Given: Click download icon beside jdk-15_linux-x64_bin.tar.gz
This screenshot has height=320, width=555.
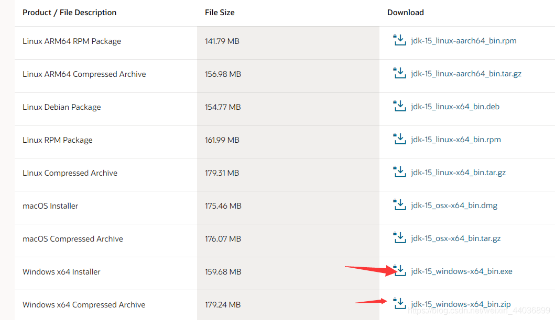Looking at the screenshot, I should click(x=400, y=172).
